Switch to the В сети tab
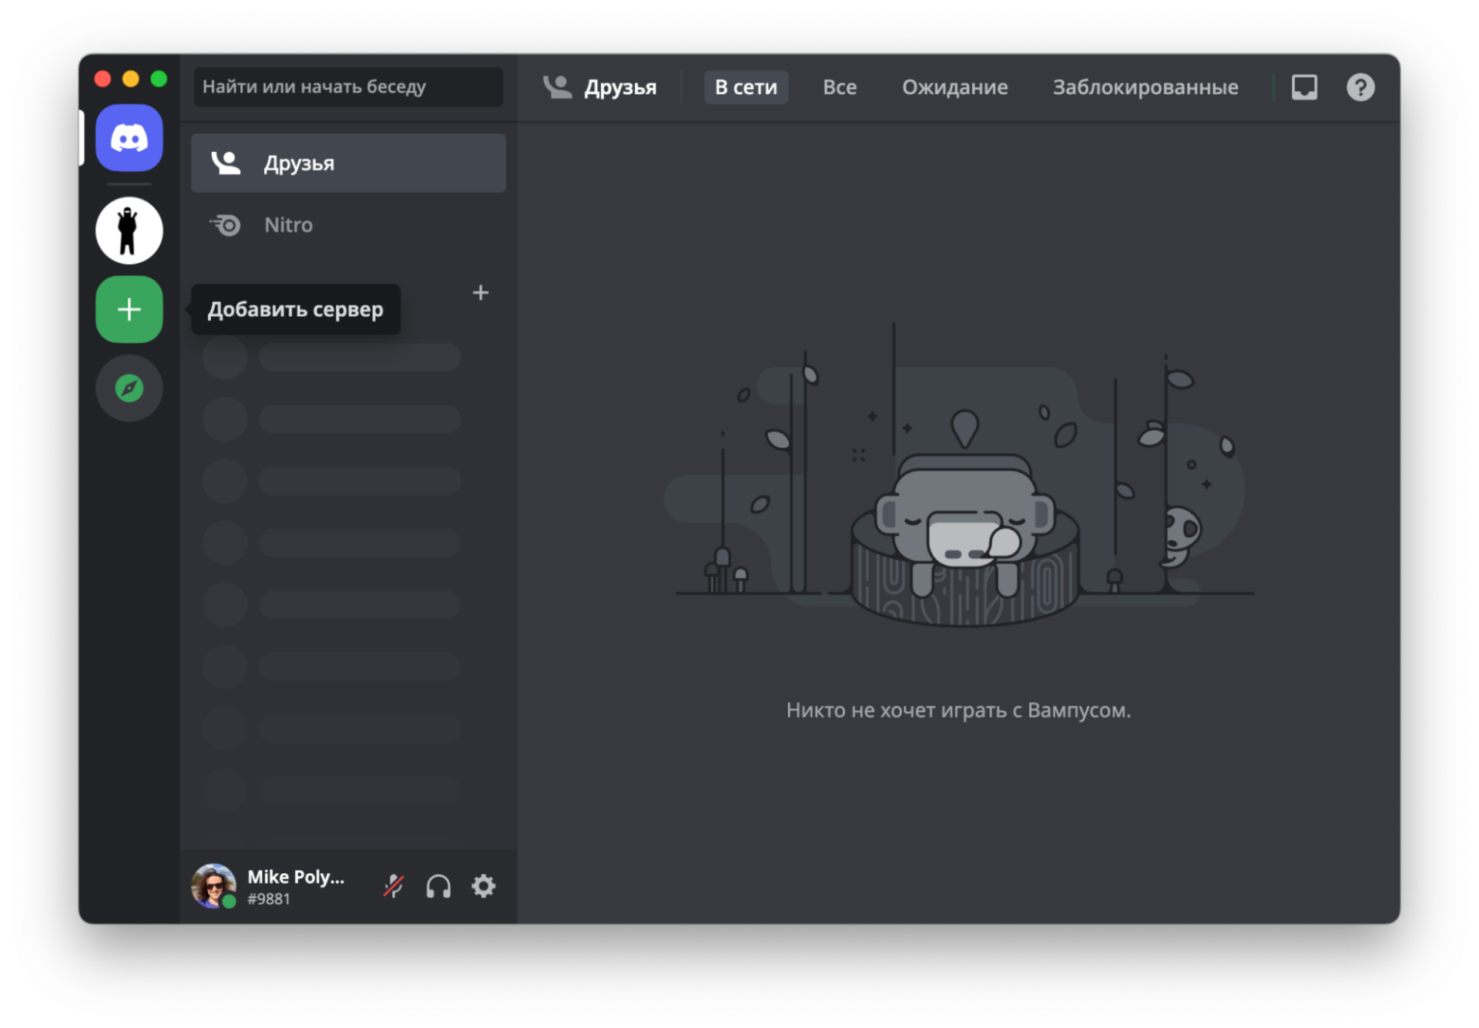Image resolution: width=1479 pixels, height=1028 pixels. 746,87
